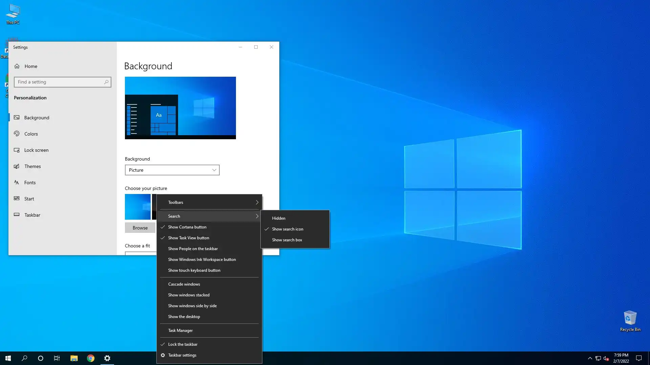650x365 pixels.
Task: Open Task Manager from context menu
Action: click(180, 331)
